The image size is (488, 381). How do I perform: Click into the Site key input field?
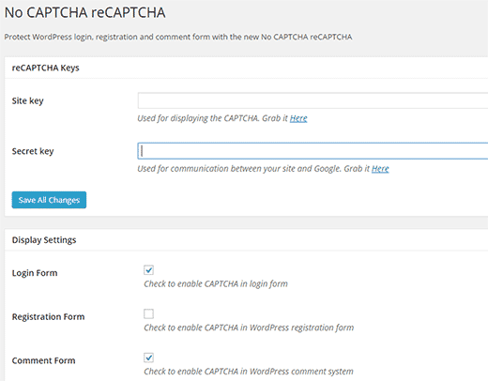click(x=313, y=100)
